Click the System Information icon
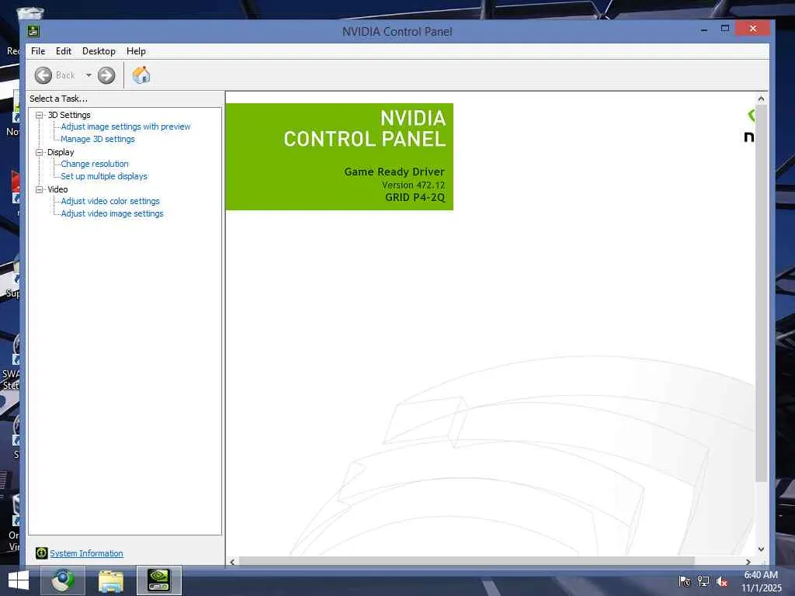This screenshot has height=596, width=795. (42, 553)
